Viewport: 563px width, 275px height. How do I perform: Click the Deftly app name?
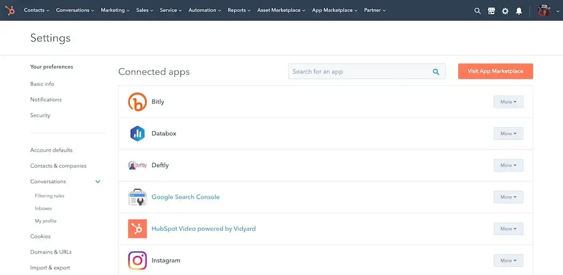[160, 166]
